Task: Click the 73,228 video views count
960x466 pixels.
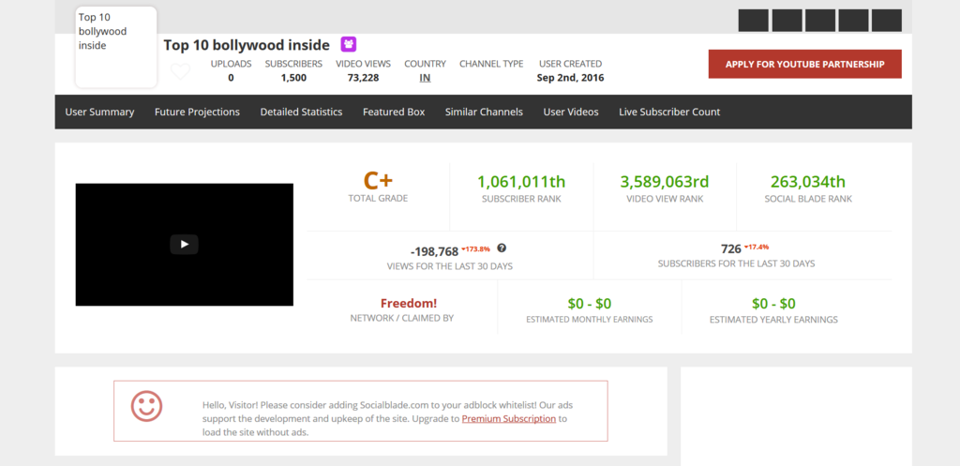Action: [363, 78]
